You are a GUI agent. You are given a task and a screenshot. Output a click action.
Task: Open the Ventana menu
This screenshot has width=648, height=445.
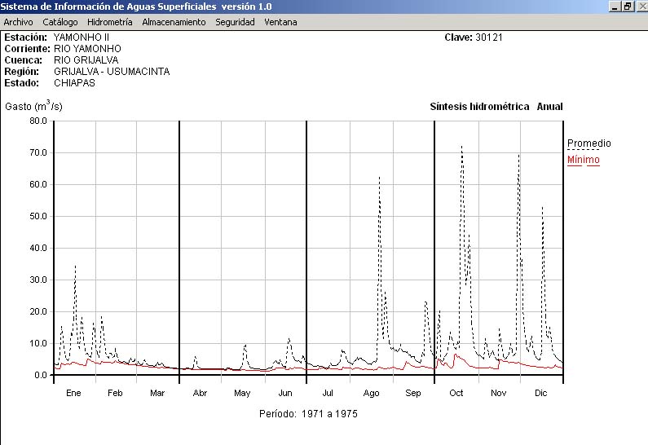pyautogui.click(x=280, y=22)
